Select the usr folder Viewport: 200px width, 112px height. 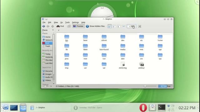click(85, 66)
